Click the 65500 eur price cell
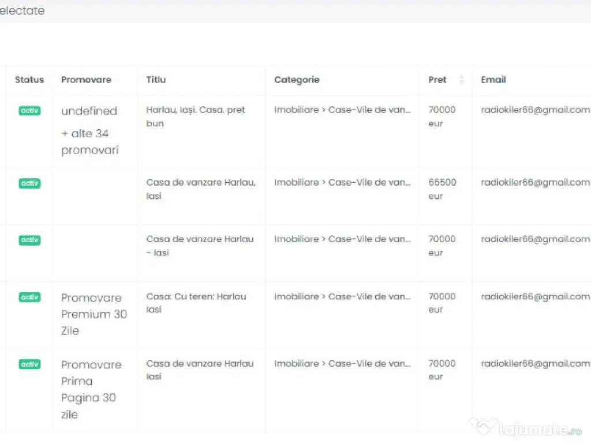The image size is (591, 443). click(x=442, y=189)
